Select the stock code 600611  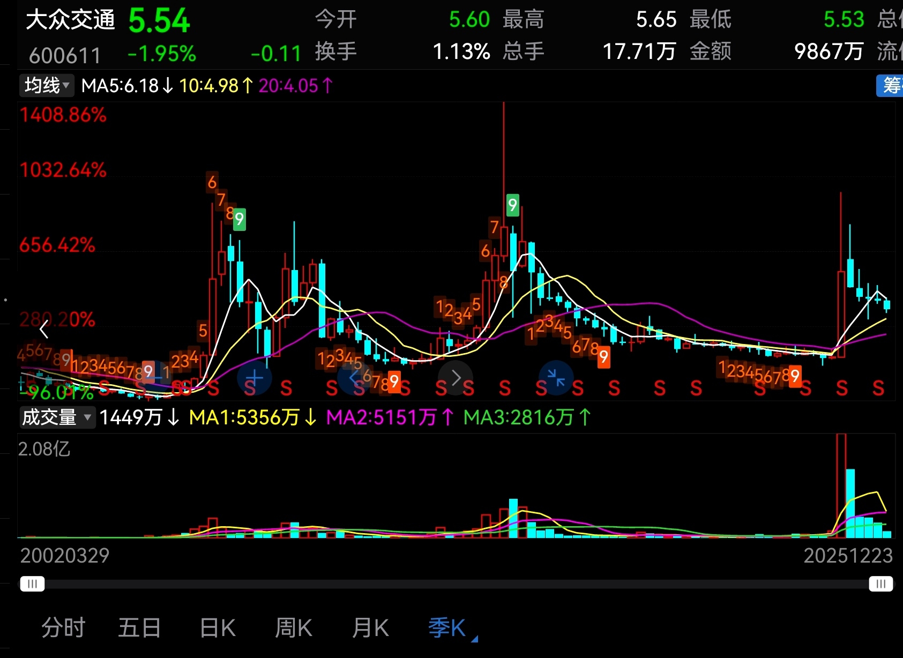coord(64,55)
